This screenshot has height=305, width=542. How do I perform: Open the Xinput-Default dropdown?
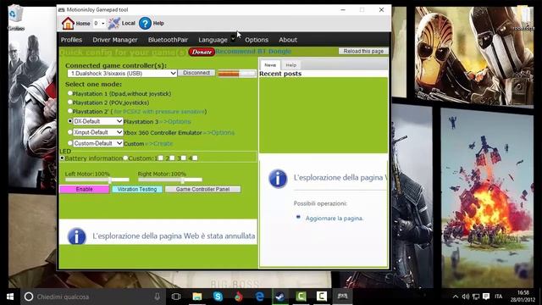click(98, 132)
